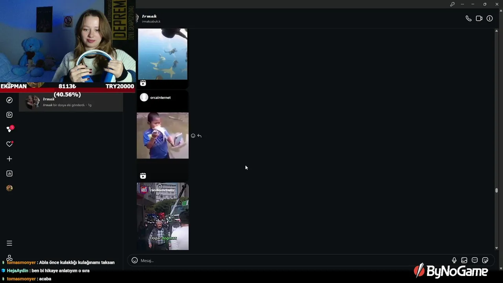Image resolution: width=503 pixels, height=283 pixels.
Task: Open the Explore compass icon in sidebar
Action: point(9,100)
